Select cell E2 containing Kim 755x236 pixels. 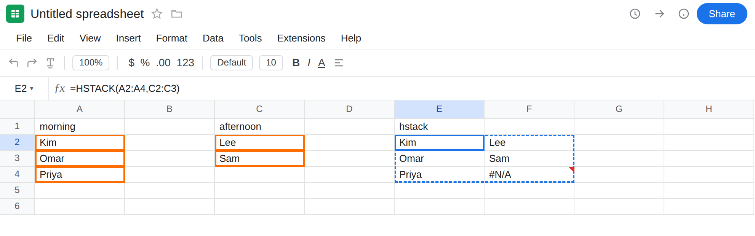click(439, 142)
